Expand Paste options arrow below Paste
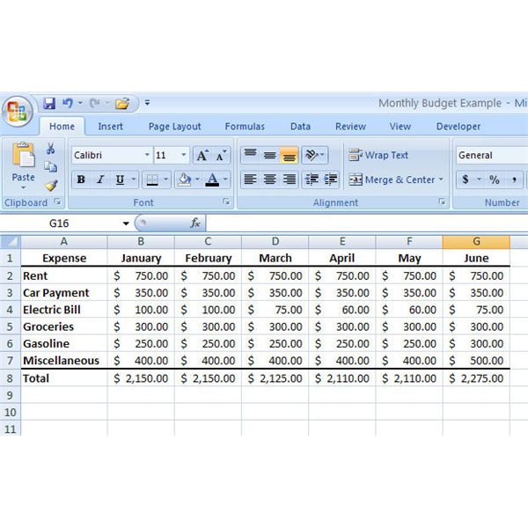The image size is (528, 528). (23, 187)
